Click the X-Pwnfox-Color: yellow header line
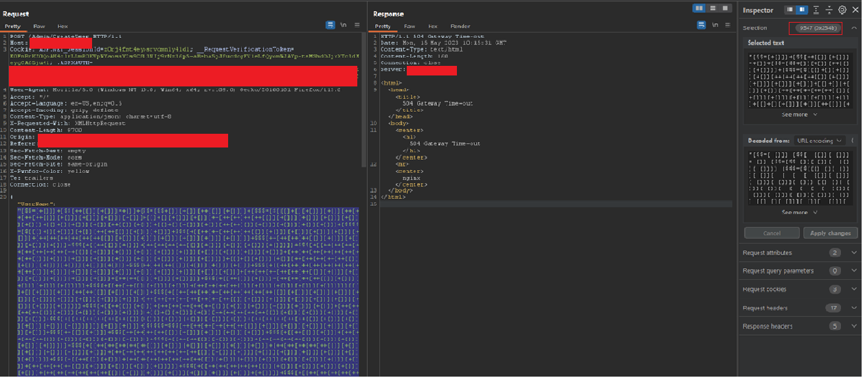 pyautogui.click(x=49, y=171)
